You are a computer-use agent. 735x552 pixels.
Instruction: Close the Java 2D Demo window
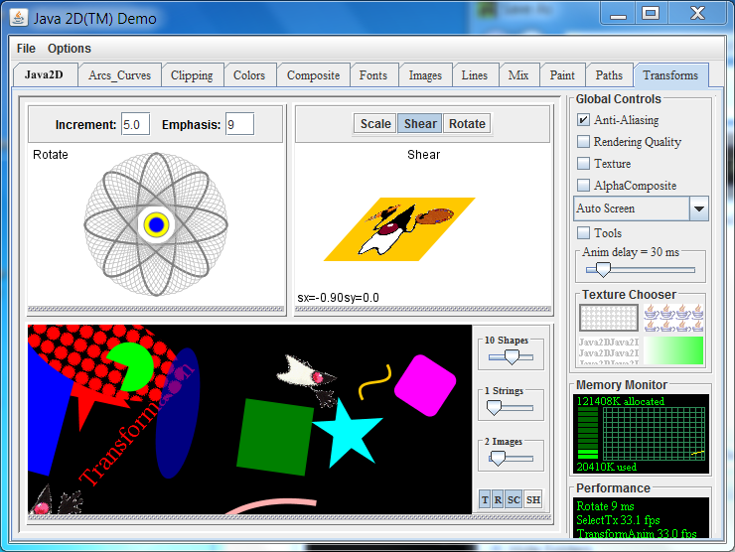pyautogui.click(x=697, y=14)
